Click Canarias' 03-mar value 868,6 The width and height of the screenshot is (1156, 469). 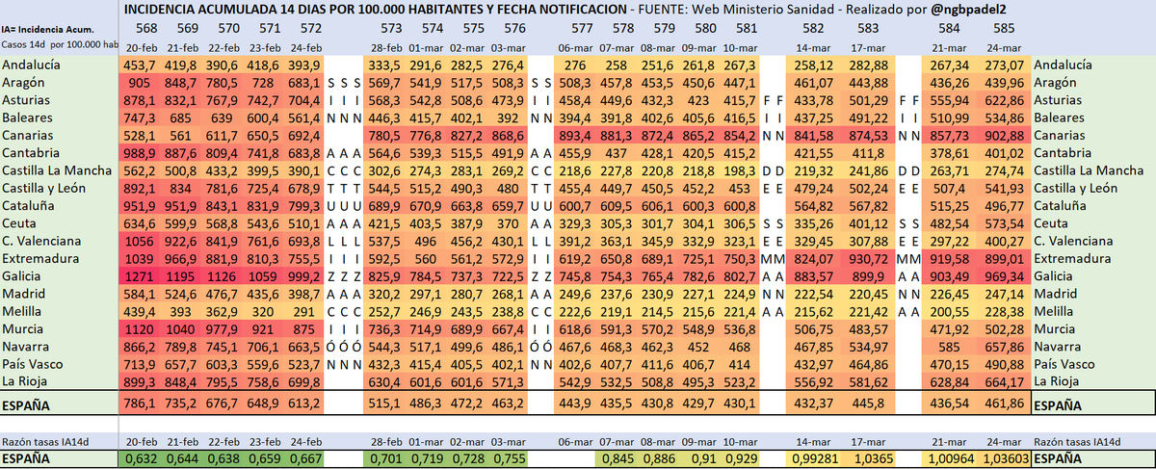(x=505, y=135)
